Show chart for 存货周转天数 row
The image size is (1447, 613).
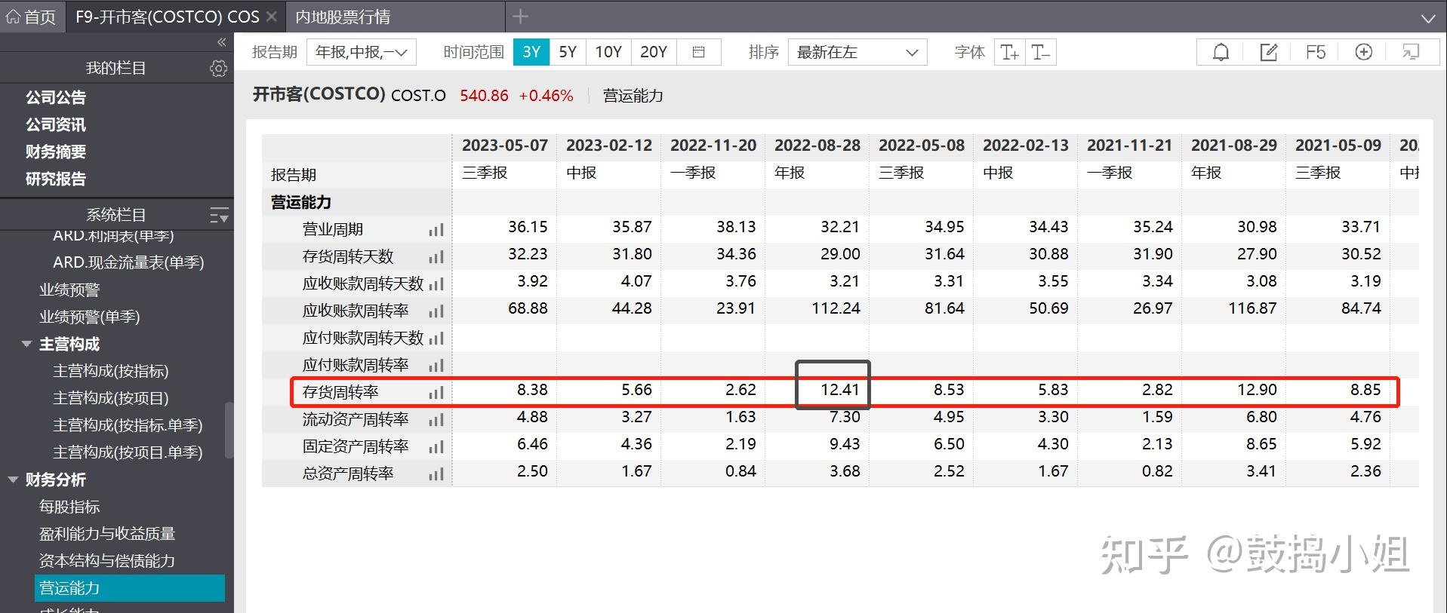click(x=436, y=257)
